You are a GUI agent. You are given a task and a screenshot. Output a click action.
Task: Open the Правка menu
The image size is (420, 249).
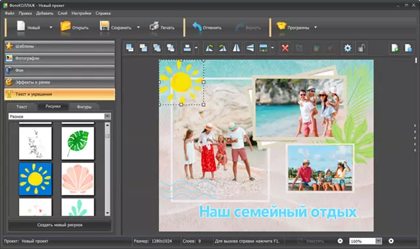(25, 13)
